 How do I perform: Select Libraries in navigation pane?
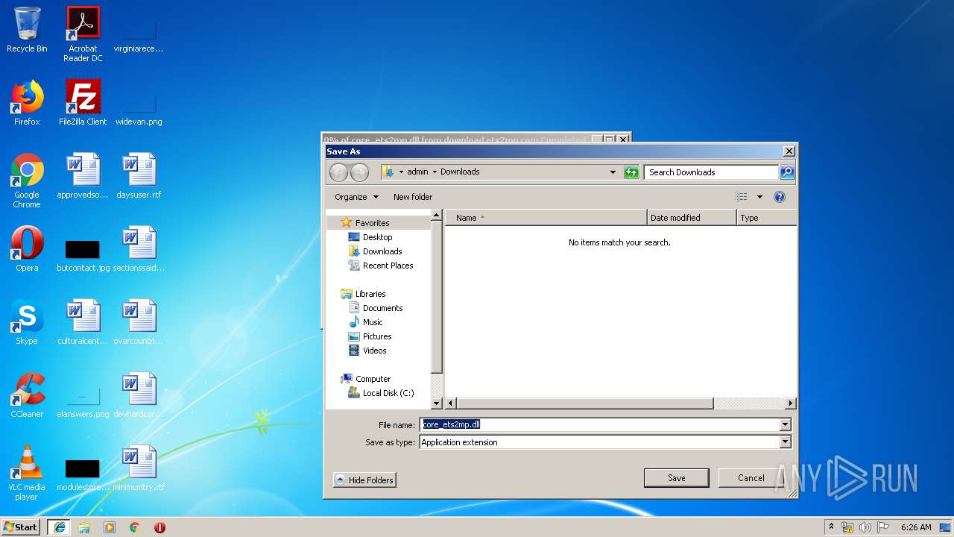tap(370, 294)
